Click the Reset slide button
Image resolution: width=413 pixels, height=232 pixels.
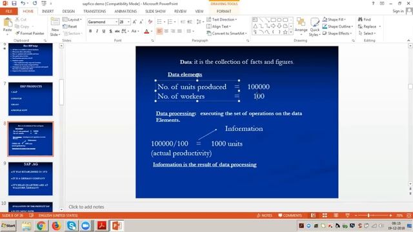point(70,26)
